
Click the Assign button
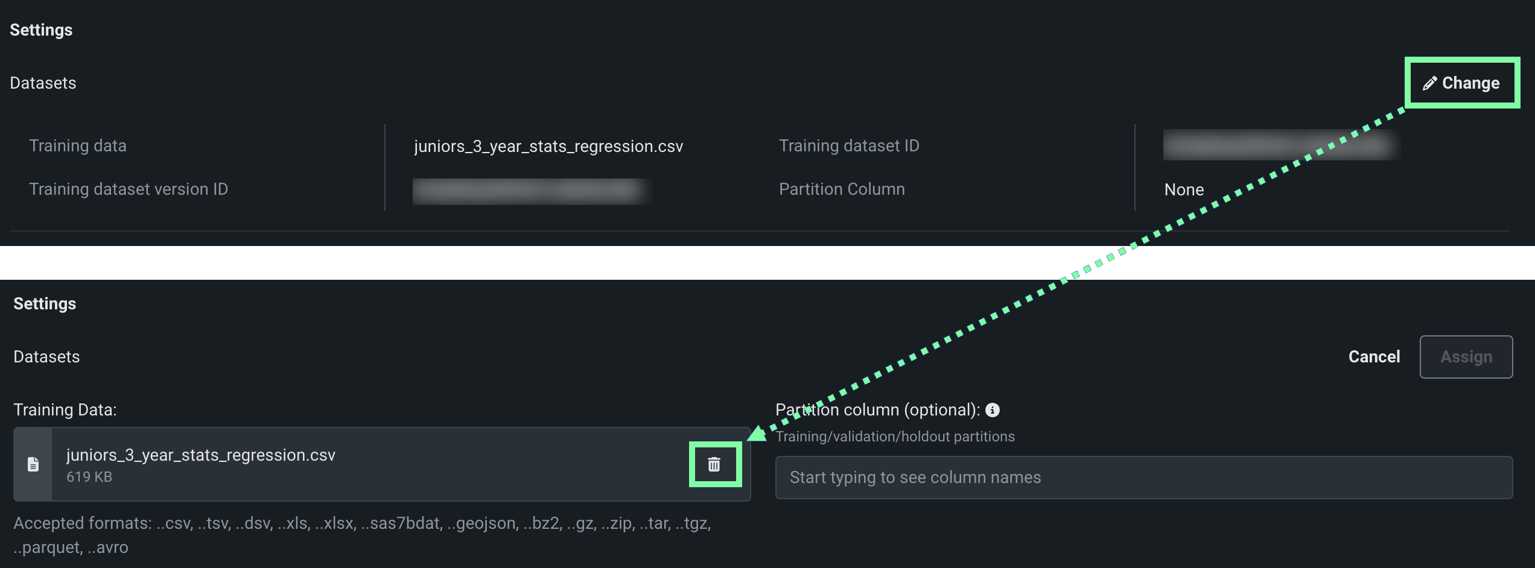[1466, 357]
